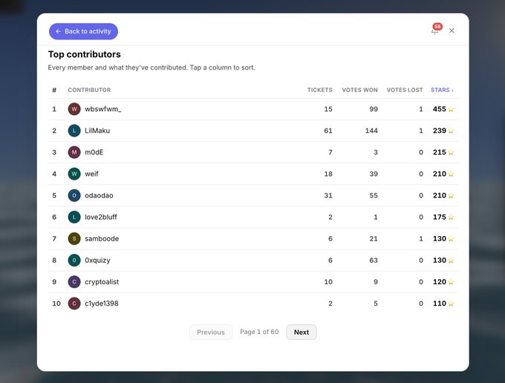Open 0xquizy avatar icon
This screenshot has width=505, height=383.
click(x=74, y=260)
